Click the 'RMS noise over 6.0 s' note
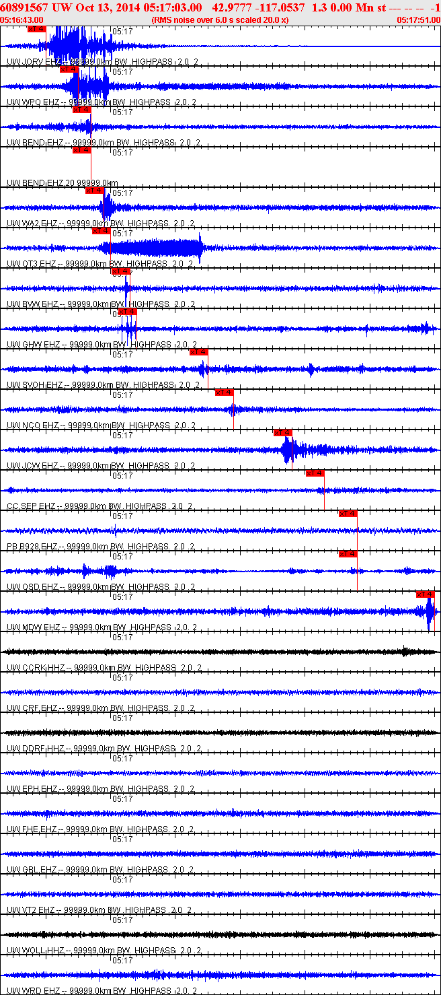441x995 pixels. [220, 20]
